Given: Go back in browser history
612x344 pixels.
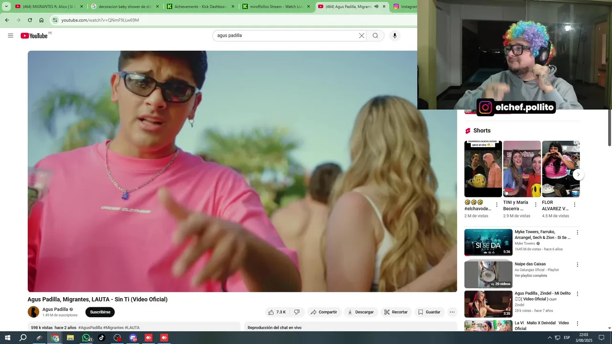Looking at the screenshot, I should pos(7,20).
